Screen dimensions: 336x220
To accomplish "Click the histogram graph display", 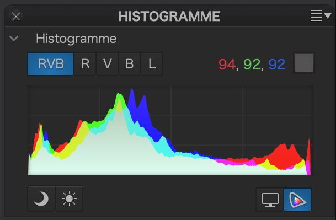I will [170, 131].
